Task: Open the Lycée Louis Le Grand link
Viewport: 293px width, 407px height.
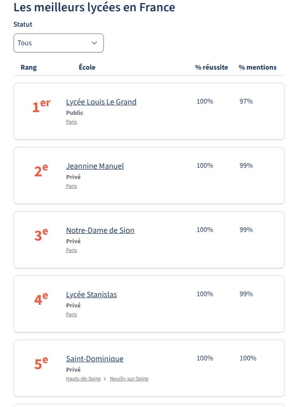Action: point(101,102)
